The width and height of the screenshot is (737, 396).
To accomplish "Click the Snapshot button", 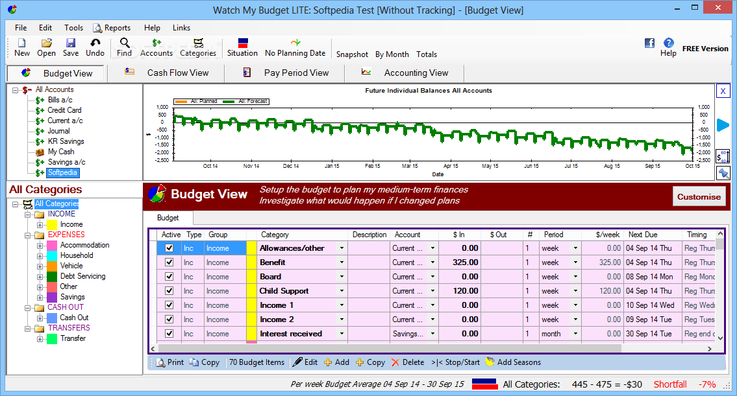I will [x=352, y=54].
